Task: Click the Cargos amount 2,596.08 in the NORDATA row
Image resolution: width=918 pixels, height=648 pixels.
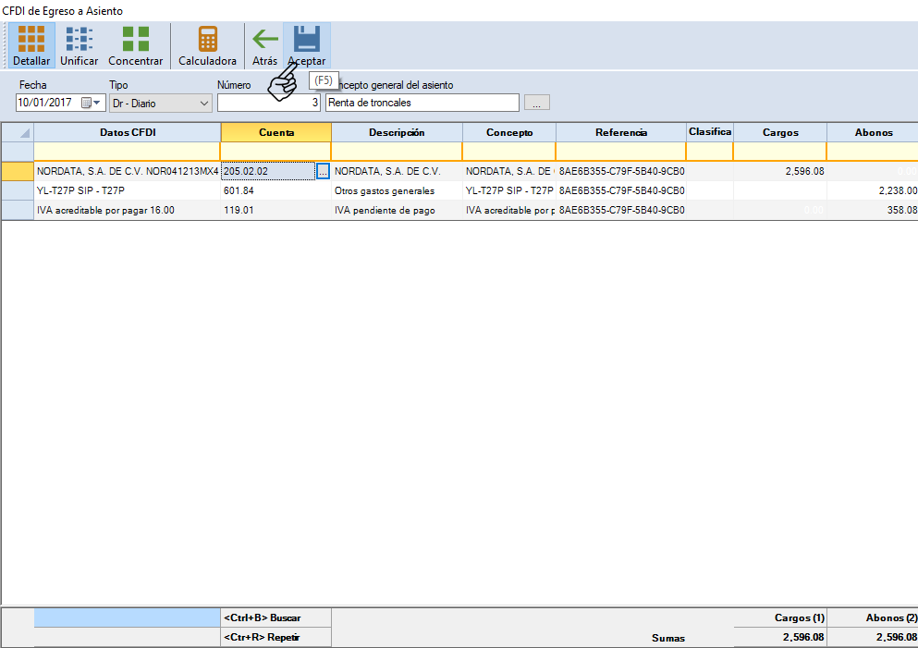Action: click(780, 171)
